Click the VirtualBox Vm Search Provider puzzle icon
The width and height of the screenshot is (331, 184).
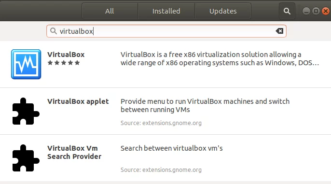point(26,158)
